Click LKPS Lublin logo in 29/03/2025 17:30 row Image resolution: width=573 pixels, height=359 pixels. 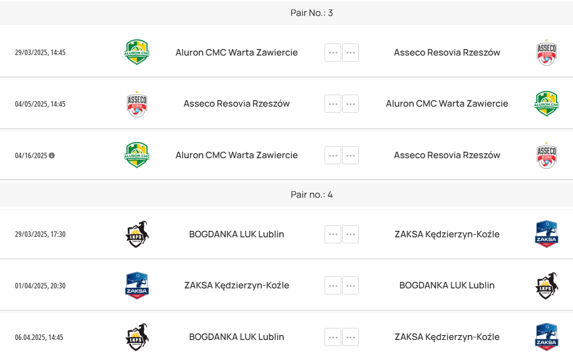click(x=137, y=234)
